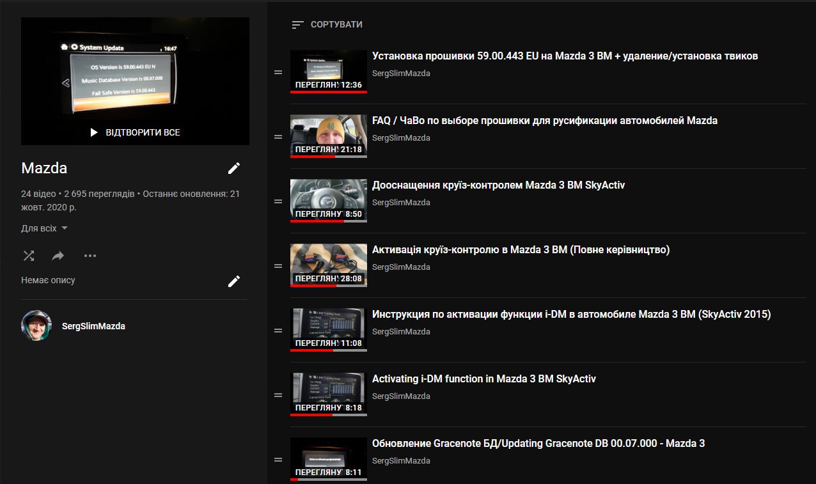The width and height of the screenshot is (816, 484).
Task: Click channel name under FAQ / ЧаВо video
Action: [401, 138]
